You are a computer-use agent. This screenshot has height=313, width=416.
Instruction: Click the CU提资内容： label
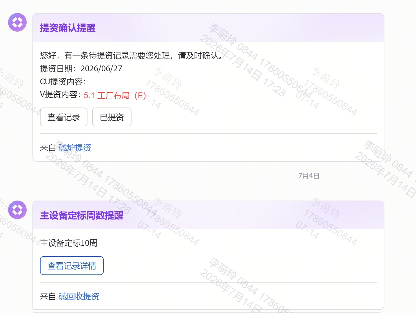coord(63,82)
